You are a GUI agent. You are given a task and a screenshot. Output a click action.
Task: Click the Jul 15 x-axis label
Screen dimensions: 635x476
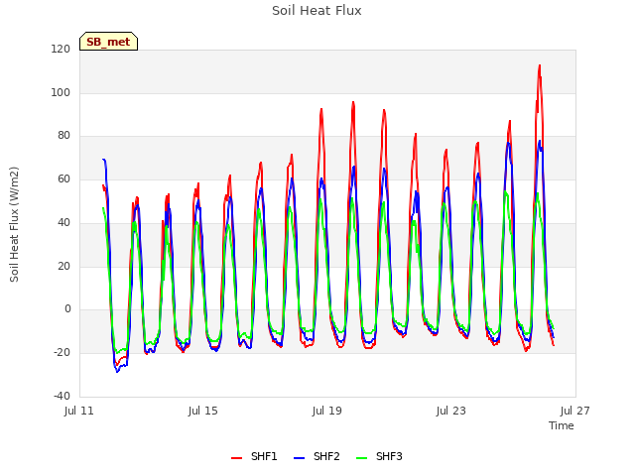202,411
